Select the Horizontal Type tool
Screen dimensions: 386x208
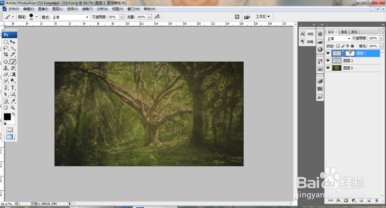click(13, 88)
